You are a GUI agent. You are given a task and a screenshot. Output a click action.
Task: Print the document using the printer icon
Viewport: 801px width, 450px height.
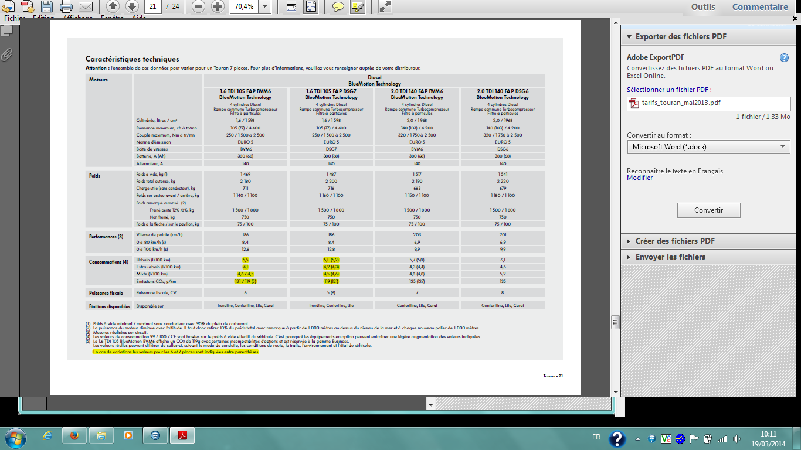pyautogui.click(x=66, y=6)
